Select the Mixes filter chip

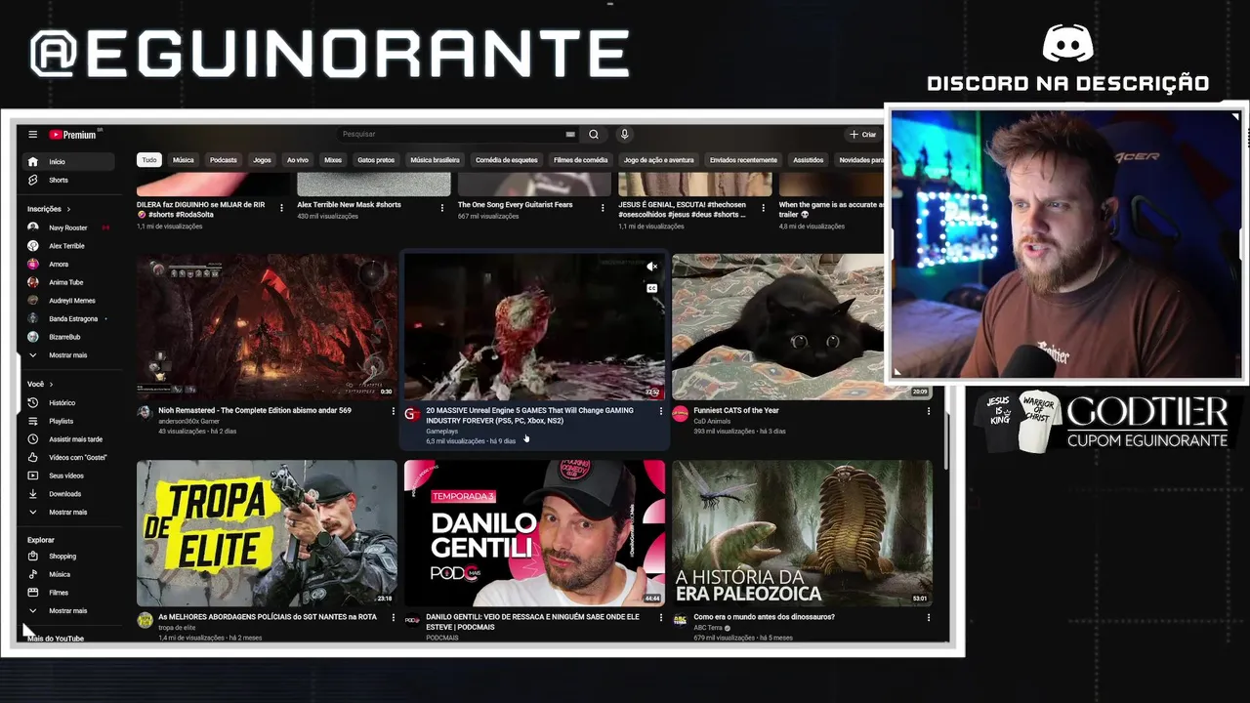(333, 160)
